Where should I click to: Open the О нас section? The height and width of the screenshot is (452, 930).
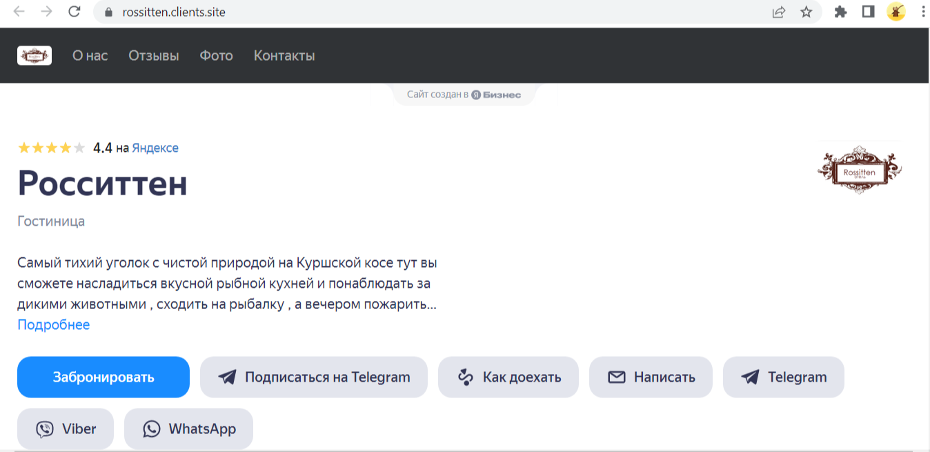pyautogui.click(x=90, y=56)
